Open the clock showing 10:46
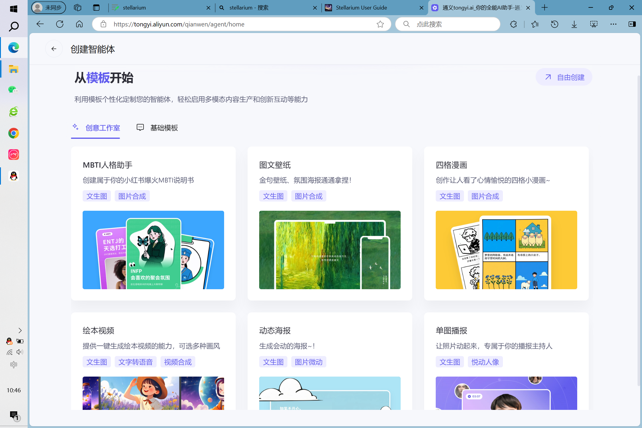Viewport: 642px width, 428px height. click(x=14, y=390)
